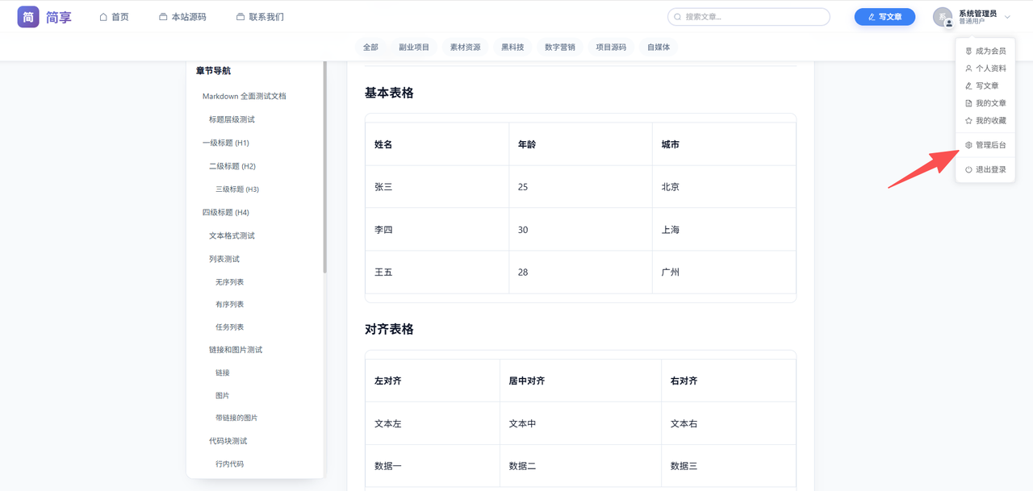This screenshot has height=491, width=1033.
Task: Select the 数字营销 category tab
Action: click(560, 47)
